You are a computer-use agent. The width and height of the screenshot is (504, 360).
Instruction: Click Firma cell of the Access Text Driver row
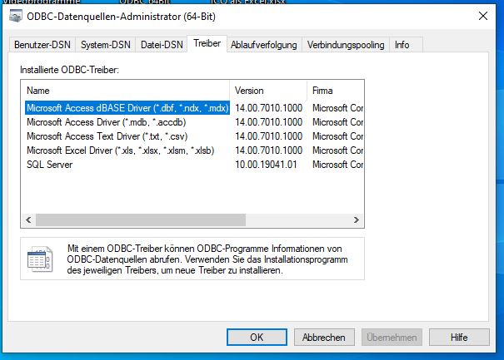[337, 136]
